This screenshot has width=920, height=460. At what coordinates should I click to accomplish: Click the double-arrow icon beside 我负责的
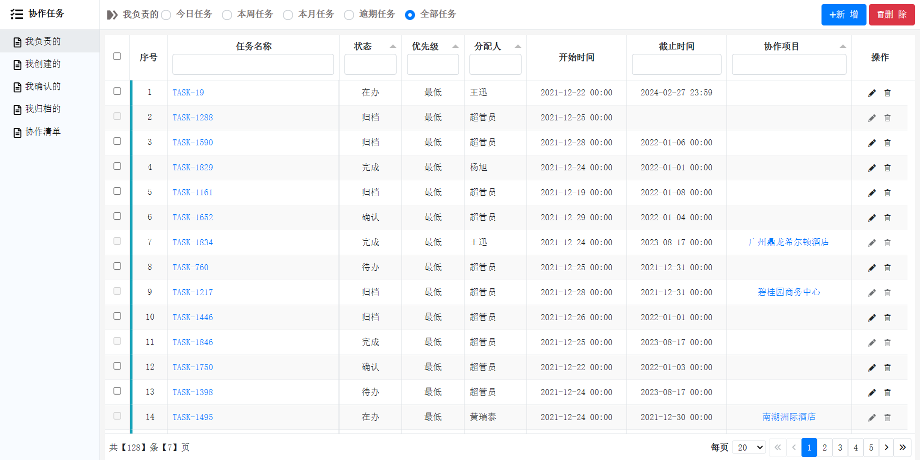(112, 15)
